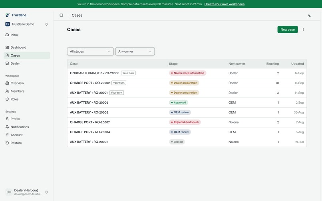Click the Rejected (historical) stage badge

[185, 122]
